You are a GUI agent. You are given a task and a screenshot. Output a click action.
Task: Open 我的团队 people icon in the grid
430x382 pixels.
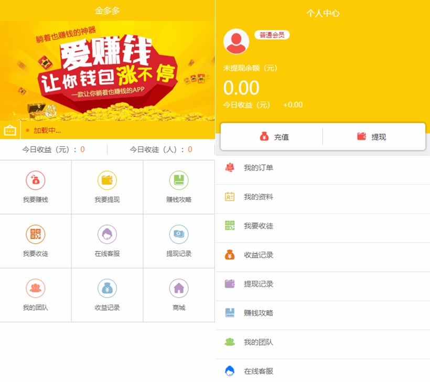pyautogui.click(x=35, y=288)
